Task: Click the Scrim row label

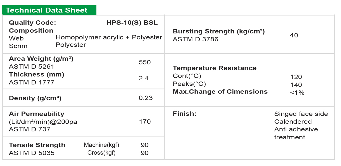Action: coord(18,46)
